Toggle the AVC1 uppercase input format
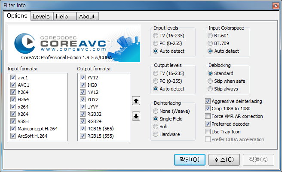The width and height of the screenshot is (282, 172). 13,85
